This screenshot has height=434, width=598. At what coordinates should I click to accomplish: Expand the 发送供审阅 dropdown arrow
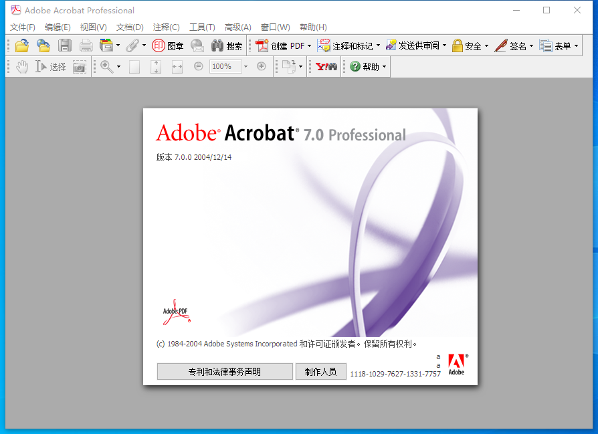(x=445, y=45)
